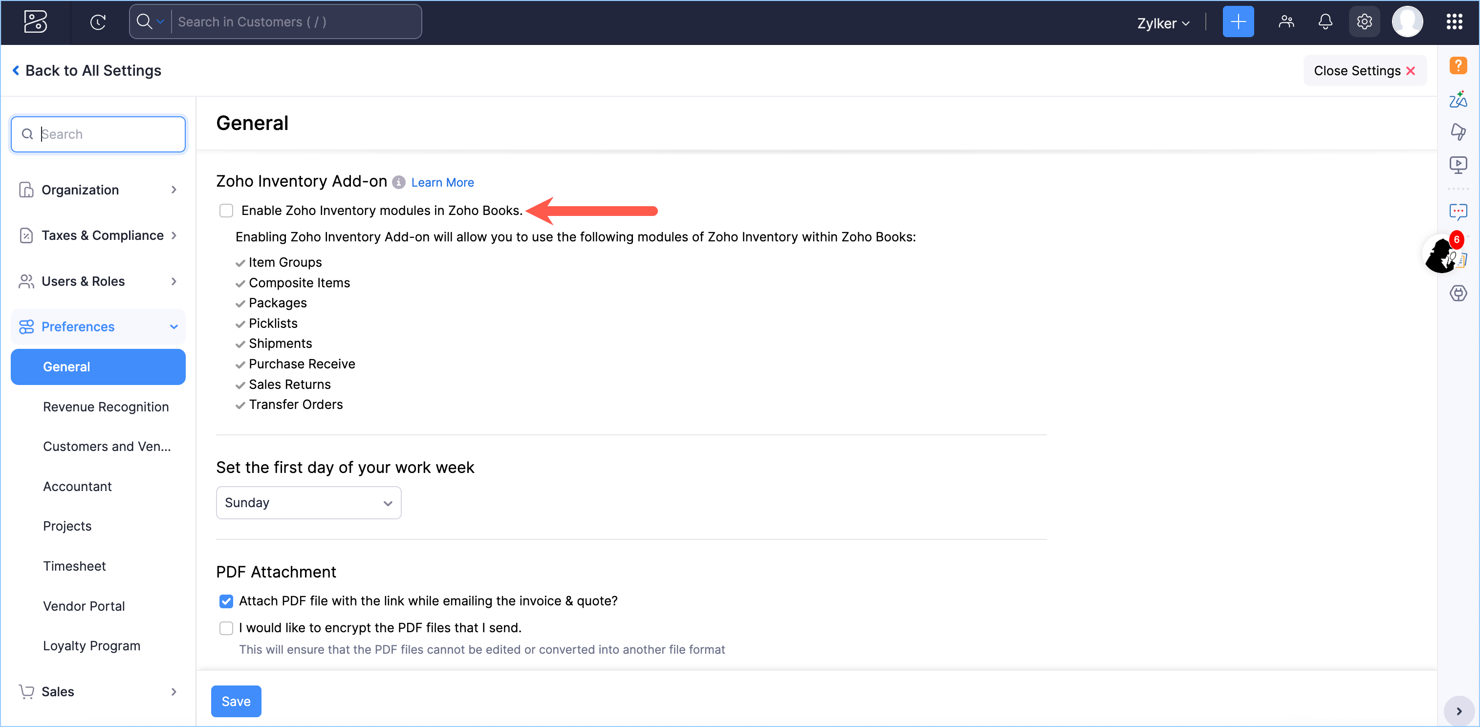Open Revenue Recognition preferences
1480x727 pixels.
tap(106, 406)
